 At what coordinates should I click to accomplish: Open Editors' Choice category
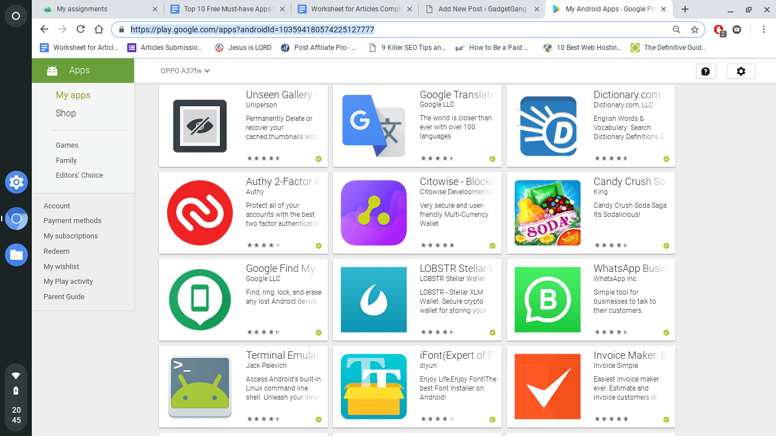80,175
